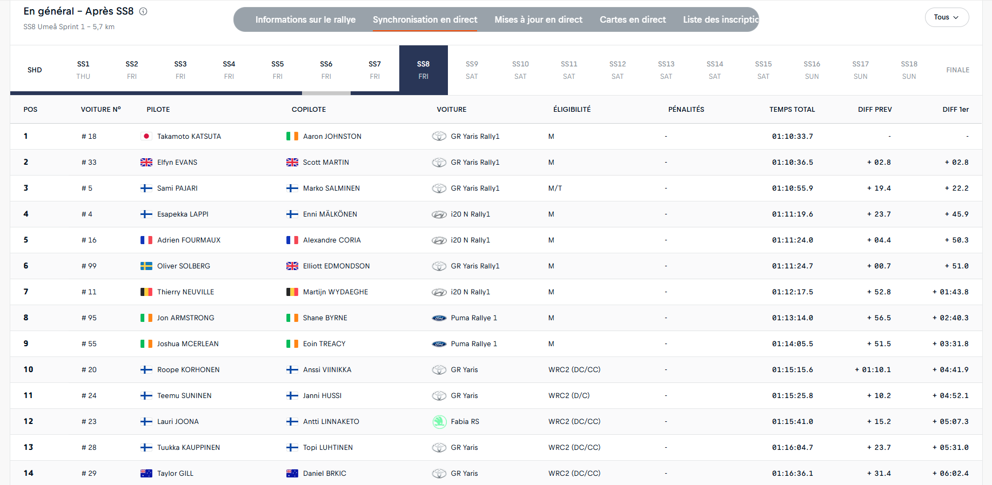Click Ireland flag beside Aaron JOHNSTON

[292, 136]
